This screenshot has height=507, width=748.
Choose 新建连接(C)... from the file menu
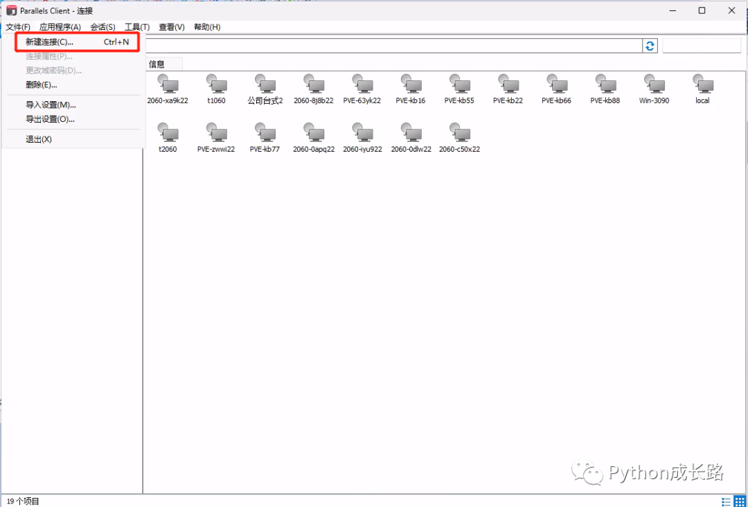(77, 42)
